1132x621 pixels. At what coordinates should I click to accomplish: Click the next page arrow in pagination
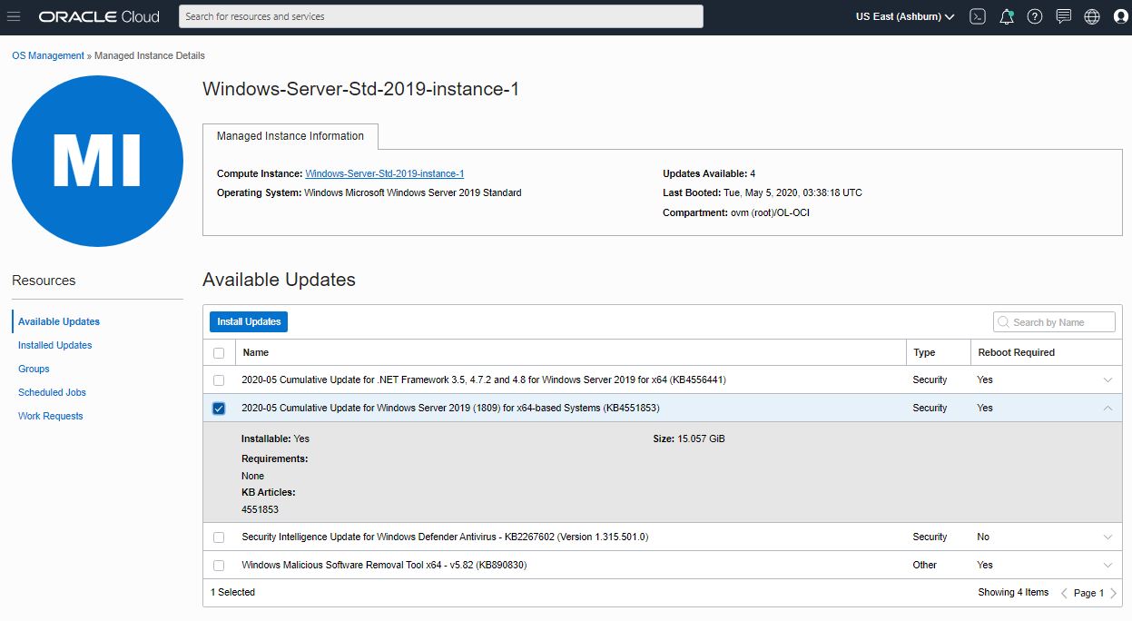pos(1113,592)
